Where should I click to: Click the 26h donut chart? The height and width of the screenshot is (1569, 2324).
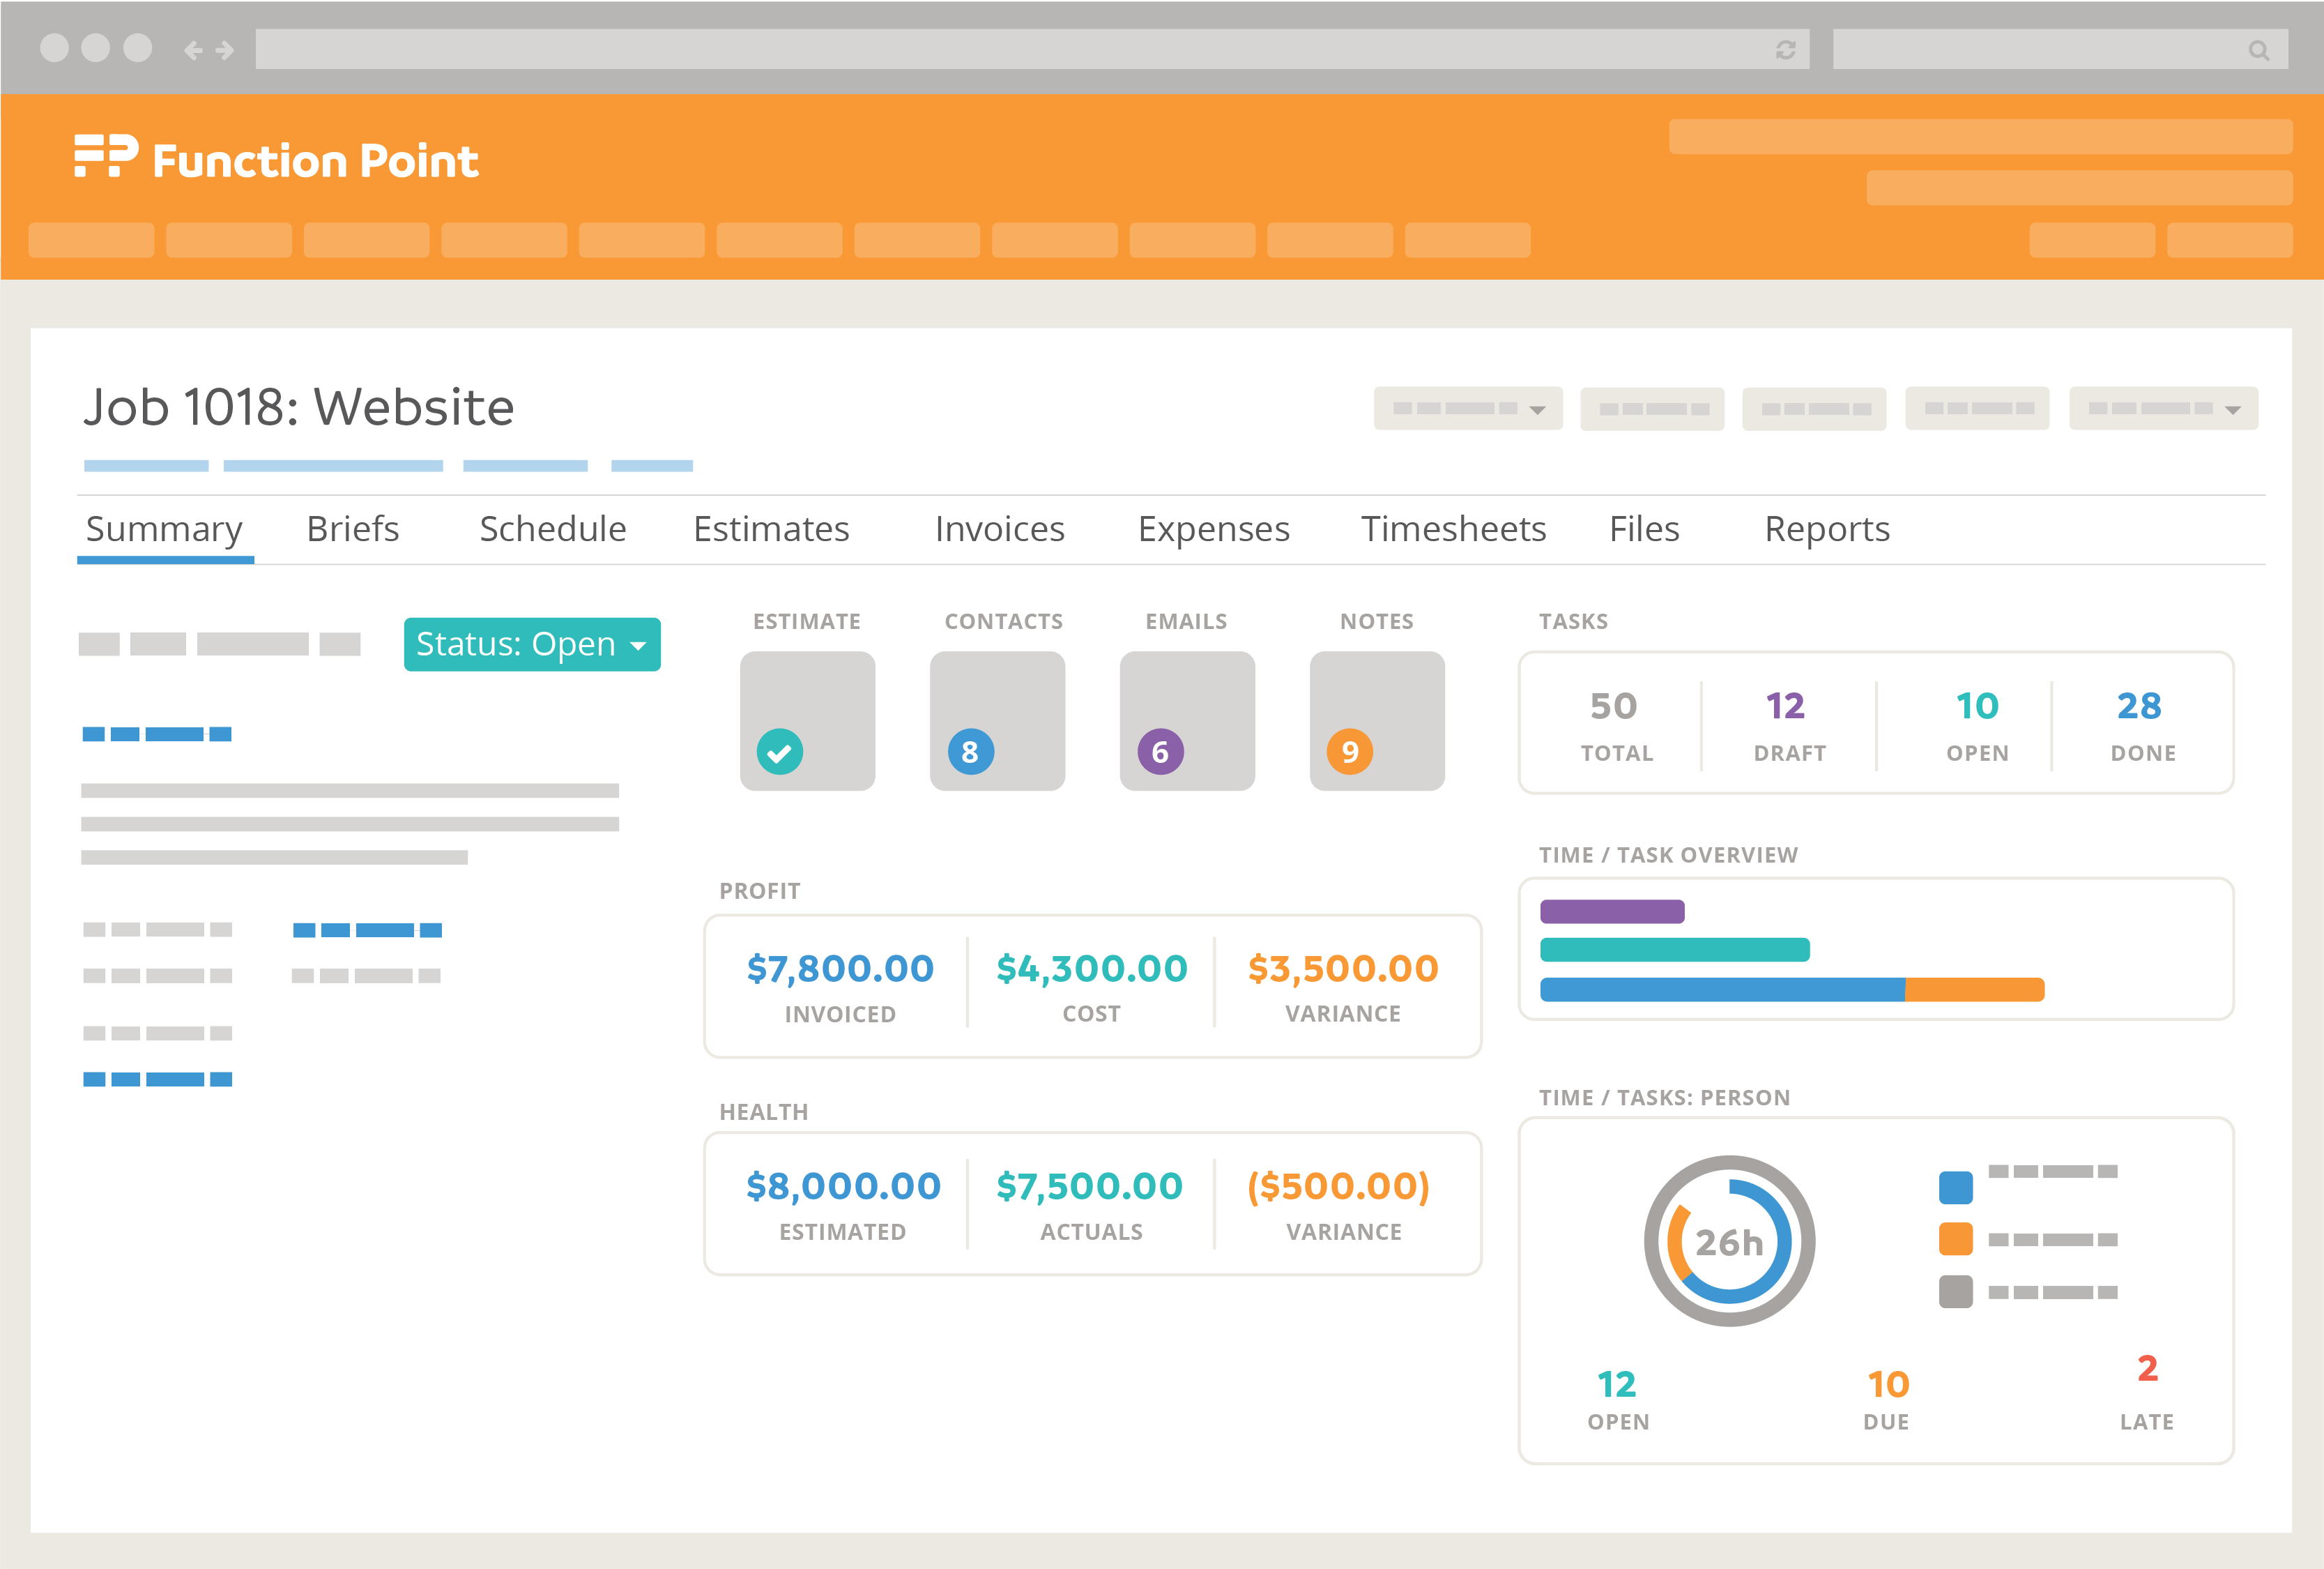[x=1729, y=1241]
